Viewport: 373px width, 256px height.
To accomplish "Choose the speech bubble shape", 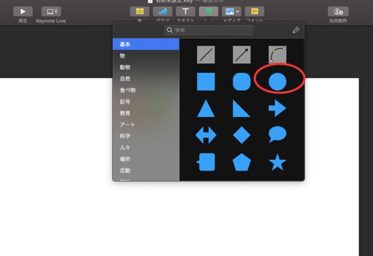I will [277, 135].
